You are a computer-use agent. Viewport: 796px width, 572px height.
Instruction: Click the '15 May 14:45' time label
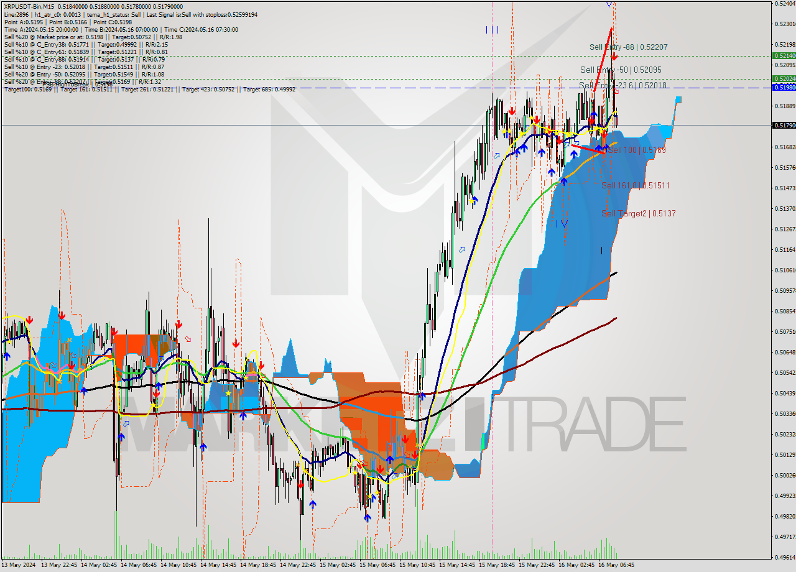pos(458,565)
